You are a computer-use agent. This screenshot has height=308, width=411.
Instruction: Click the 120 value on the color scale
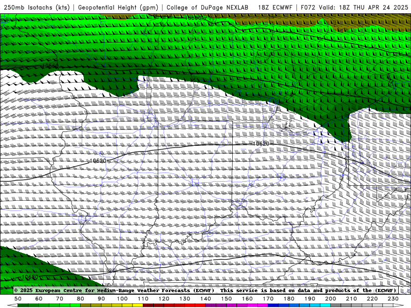click(x=164, y=299)
